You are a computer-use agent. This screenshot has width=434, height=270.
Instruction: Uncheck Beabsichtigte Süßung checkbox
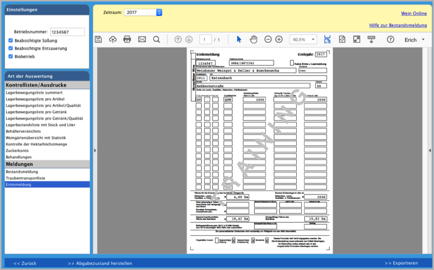tap(11, 41)
